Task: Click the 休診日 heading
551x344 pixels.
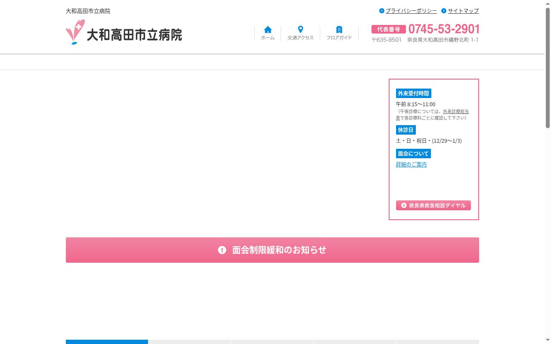Action: point(406,130)
